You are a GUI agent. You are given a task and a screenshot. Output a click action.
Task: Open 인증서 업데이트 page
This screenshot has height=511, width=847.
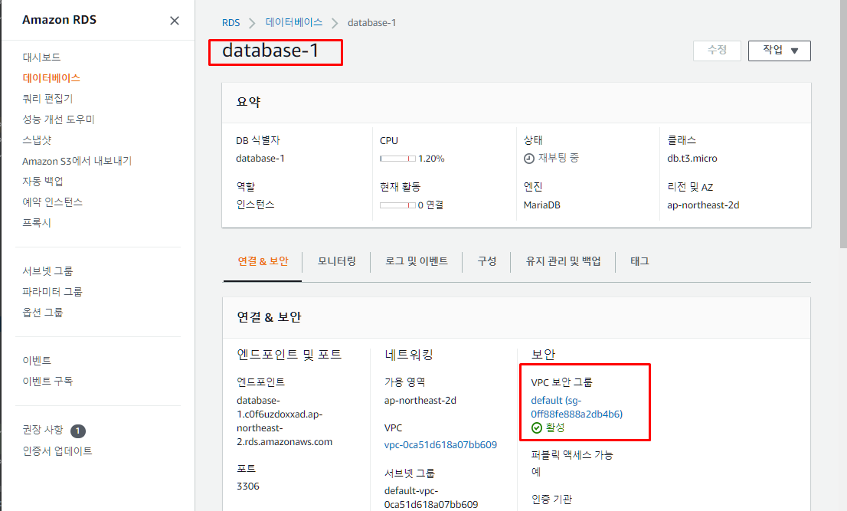pyautogui.click(x=57, y=450)
